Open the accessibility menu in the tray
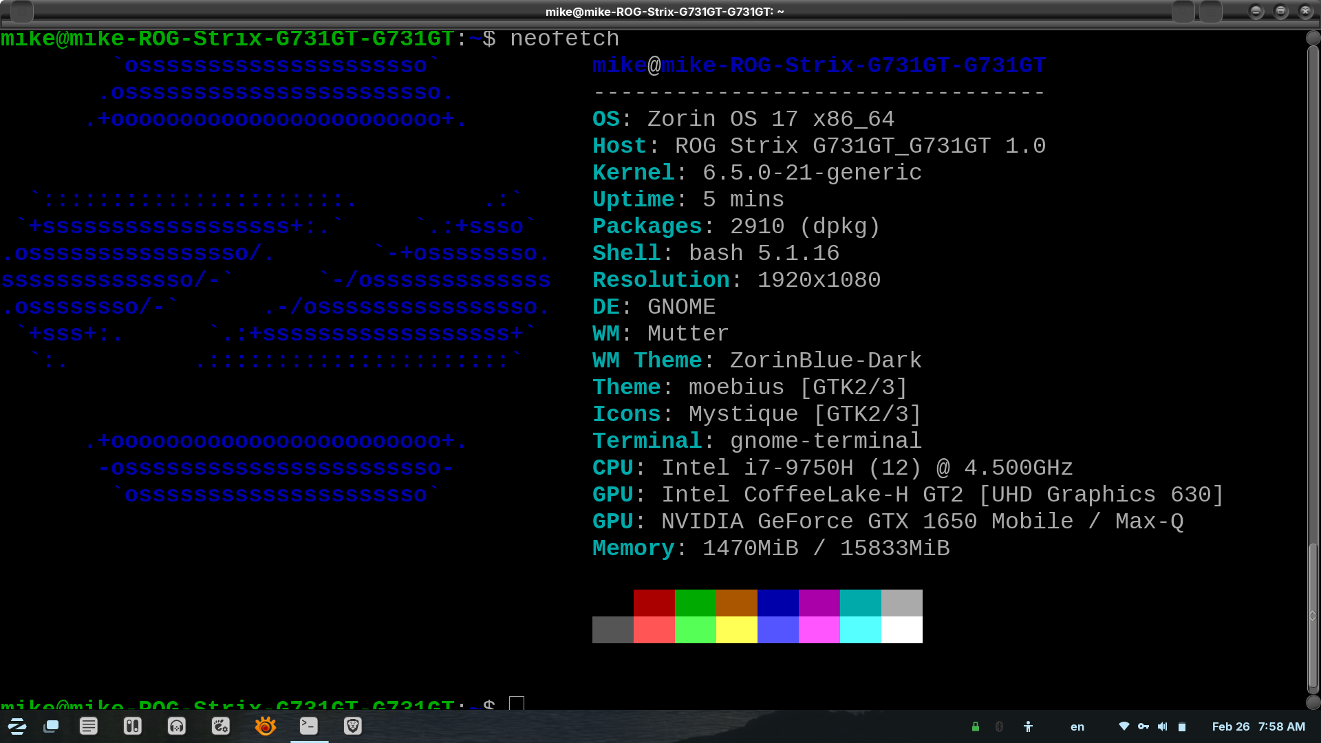1321x743 pixels. (1028, 726)
